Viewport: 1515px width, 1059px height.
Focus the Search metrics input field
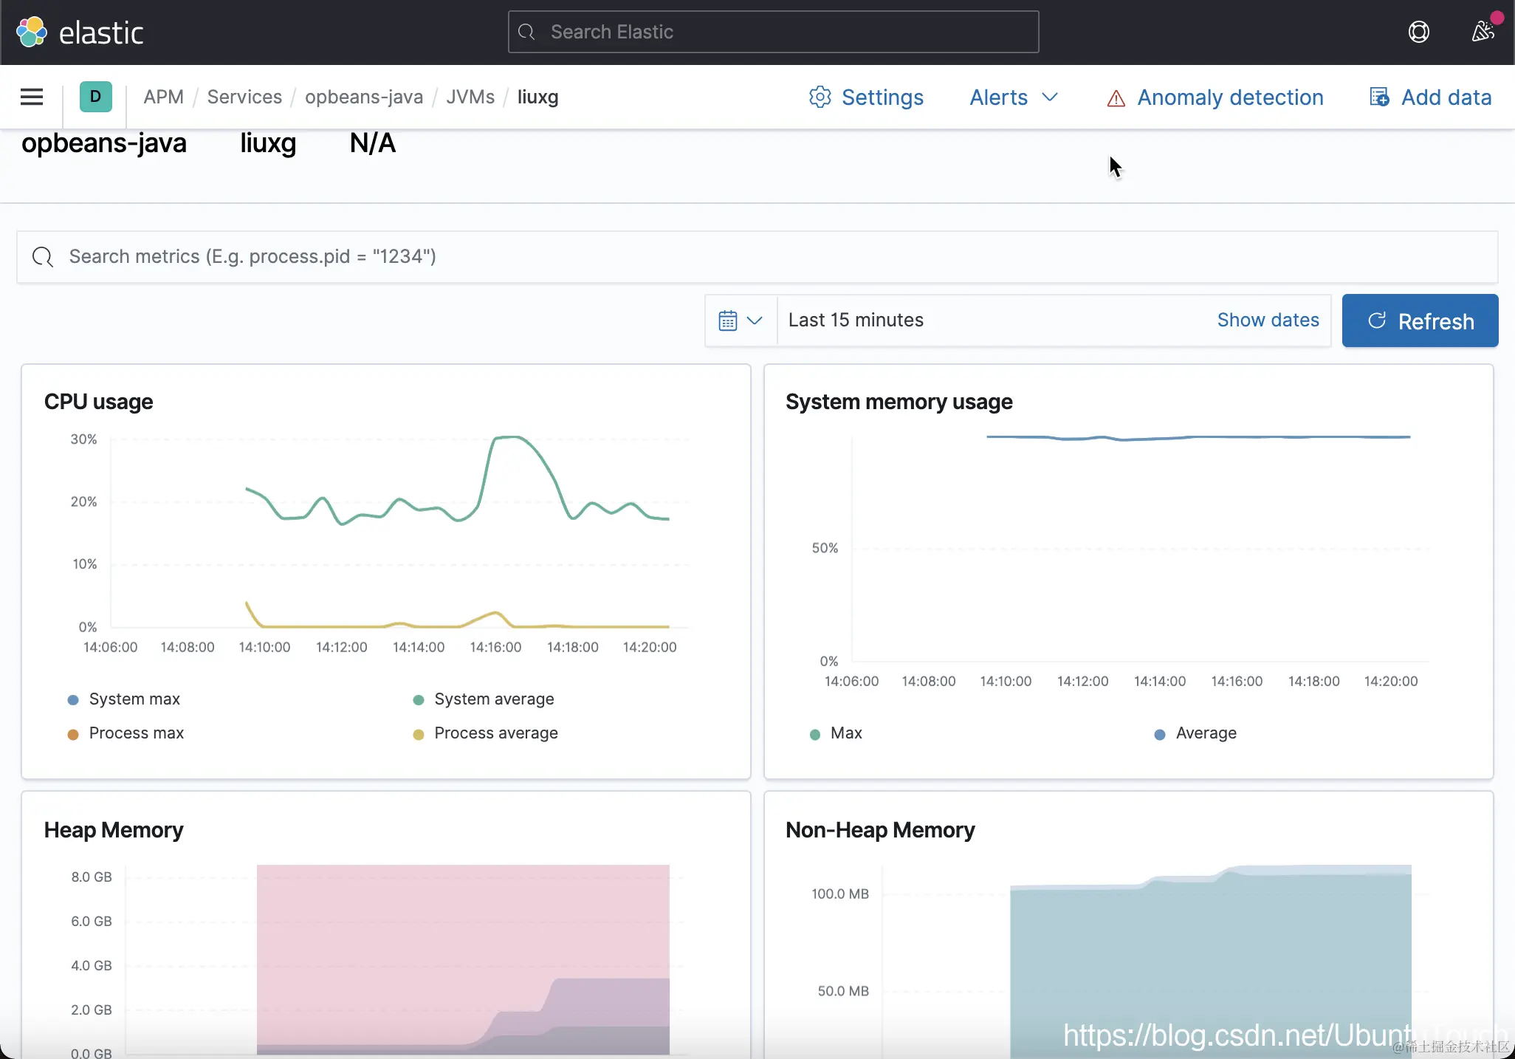(x=757, y=256)
